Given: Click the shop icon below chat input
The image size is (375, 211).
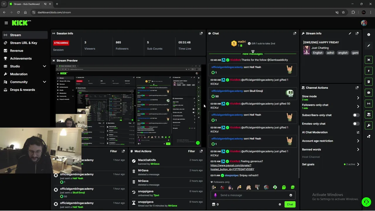Looking at the screenshot, I should click(214, 205).
